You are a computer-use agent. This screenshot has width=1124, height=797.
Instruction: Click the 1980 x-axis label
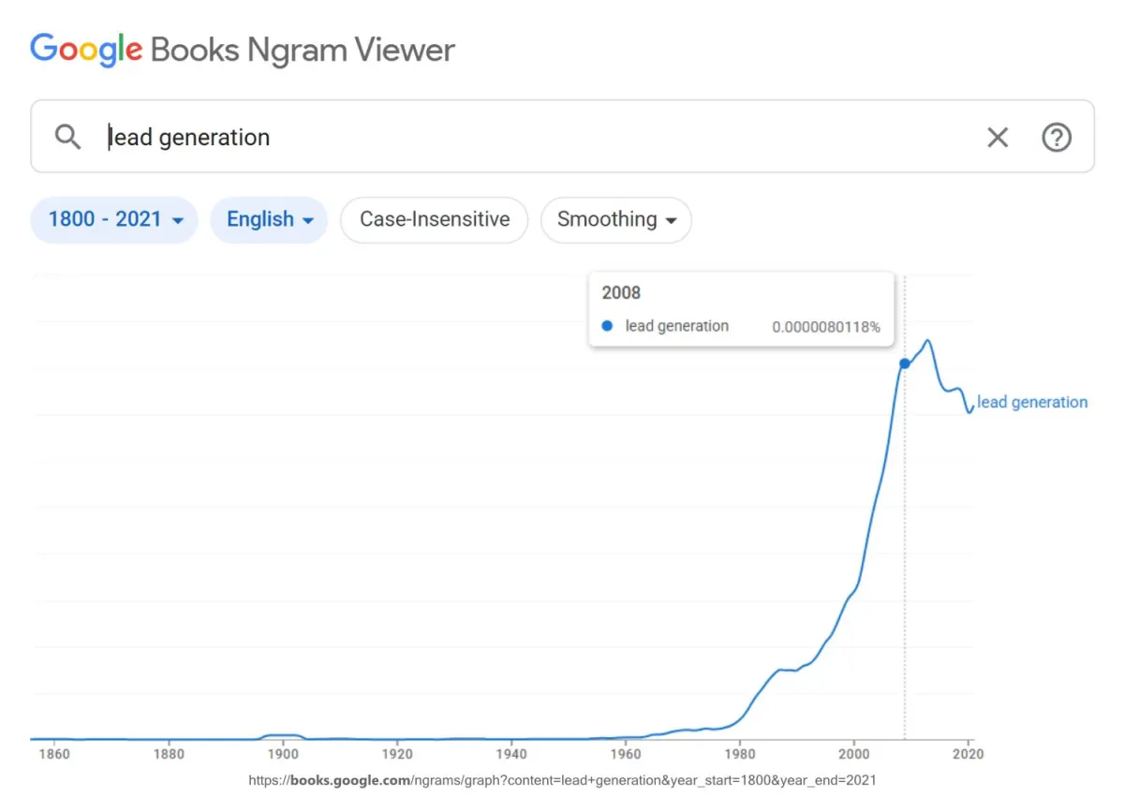click(x=740, y=754)
